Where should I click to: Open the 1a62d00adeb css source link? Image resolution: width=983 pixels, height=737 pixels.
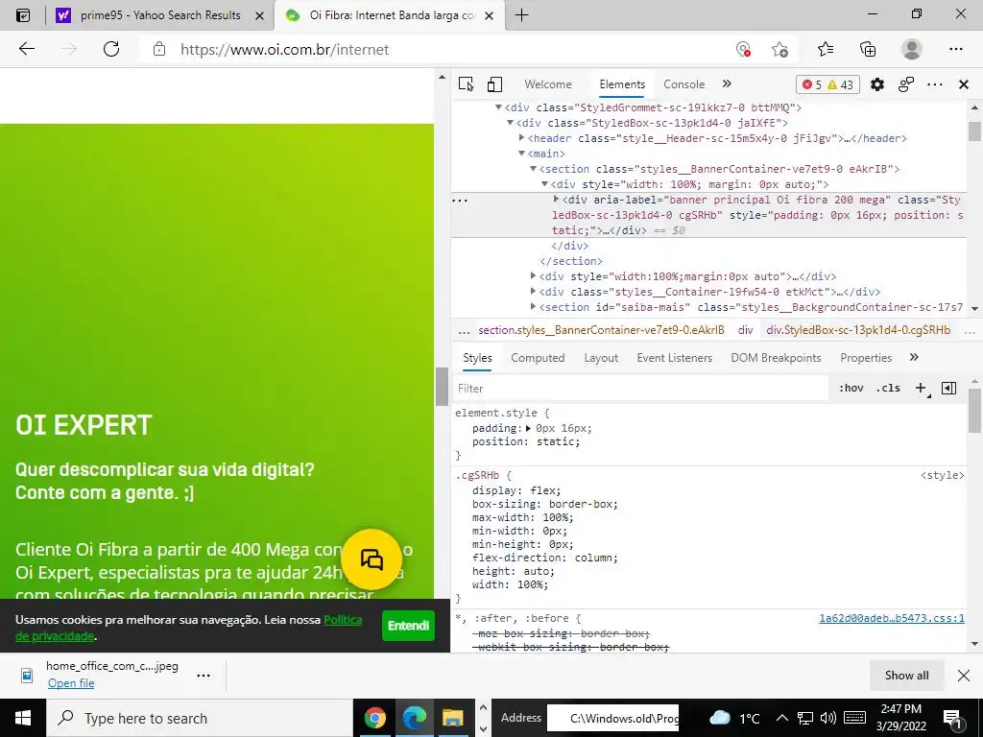point(892,619)
